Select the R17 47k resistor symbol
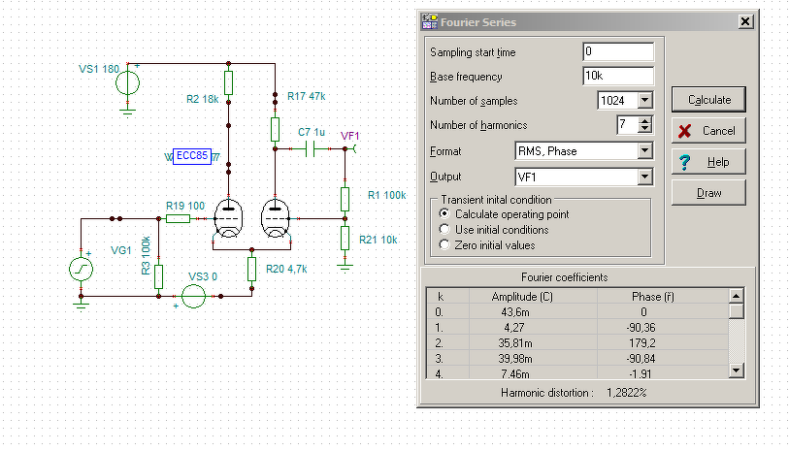This screenshot has height=451, width=789. click(275, 129)
